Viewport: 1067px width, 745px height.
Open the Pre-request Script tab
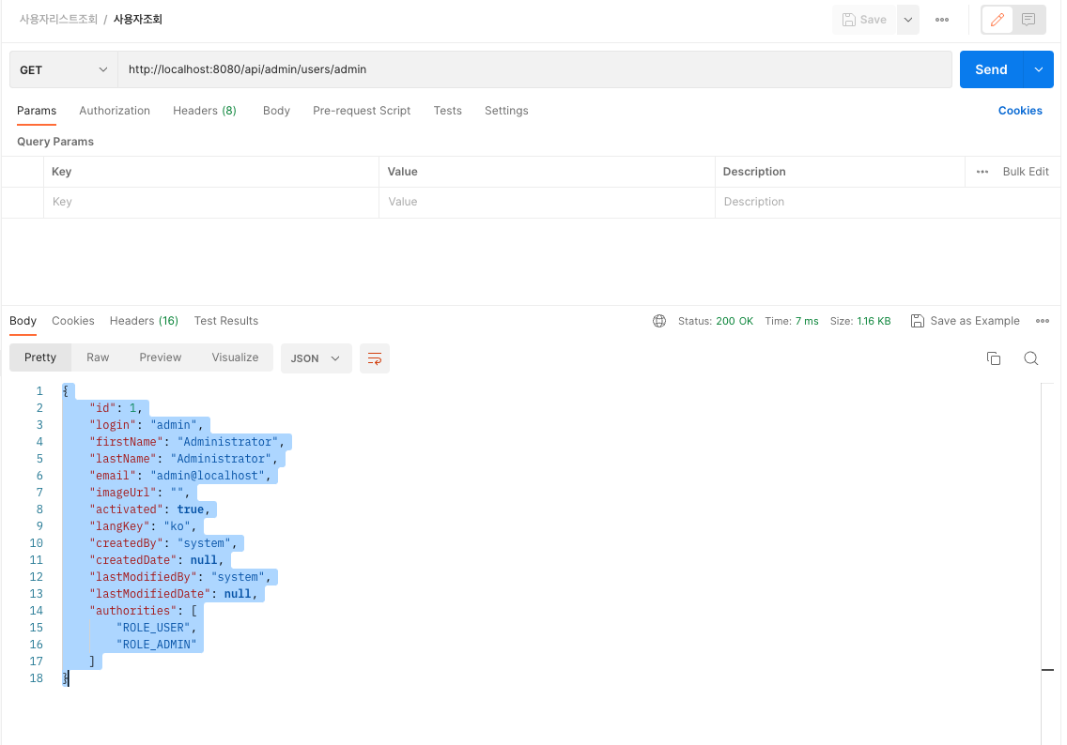pyautogui.click(x=362, y=111)
